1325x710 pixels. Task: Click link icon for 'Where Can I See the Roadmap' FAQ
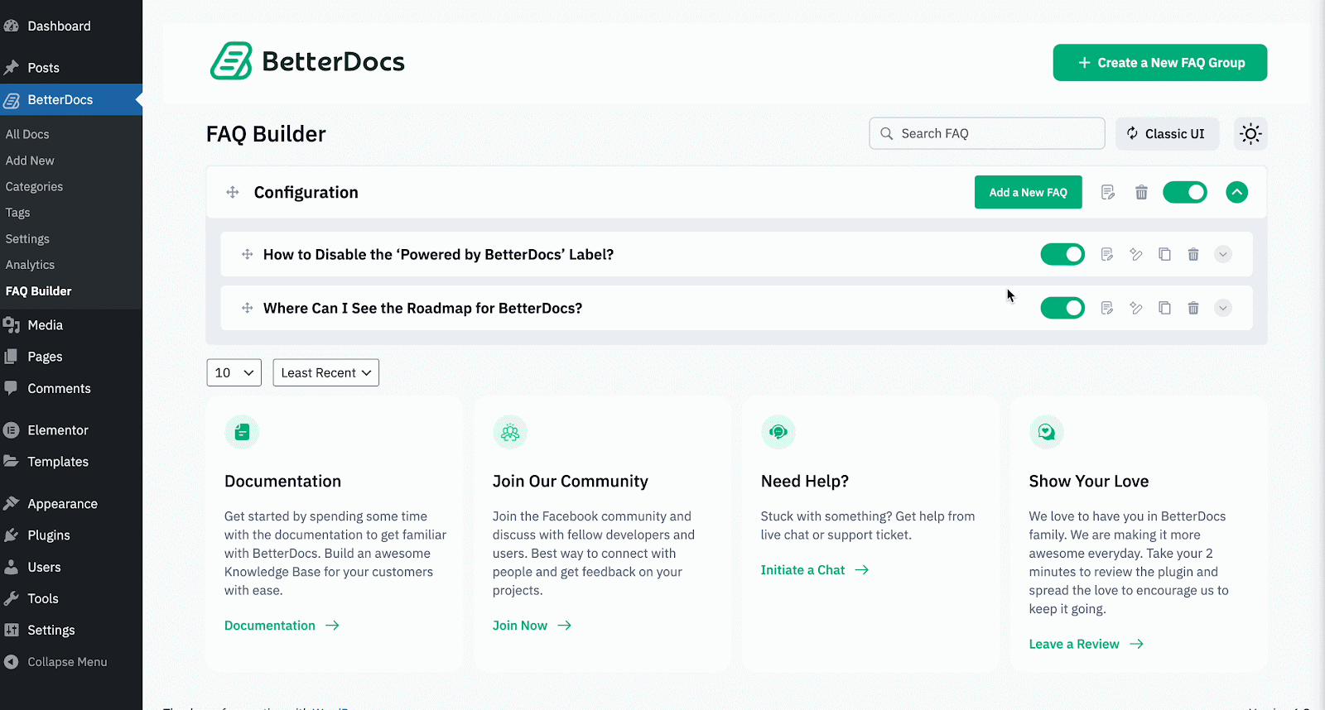(x=1136, y=308)
